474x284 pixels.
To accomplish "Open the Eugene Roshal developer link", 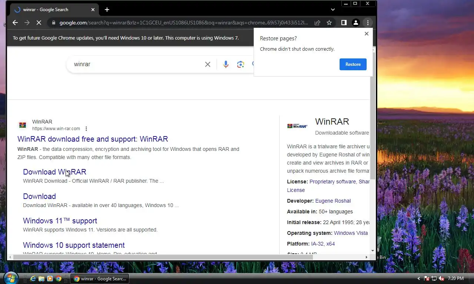I will coord(333,201).
